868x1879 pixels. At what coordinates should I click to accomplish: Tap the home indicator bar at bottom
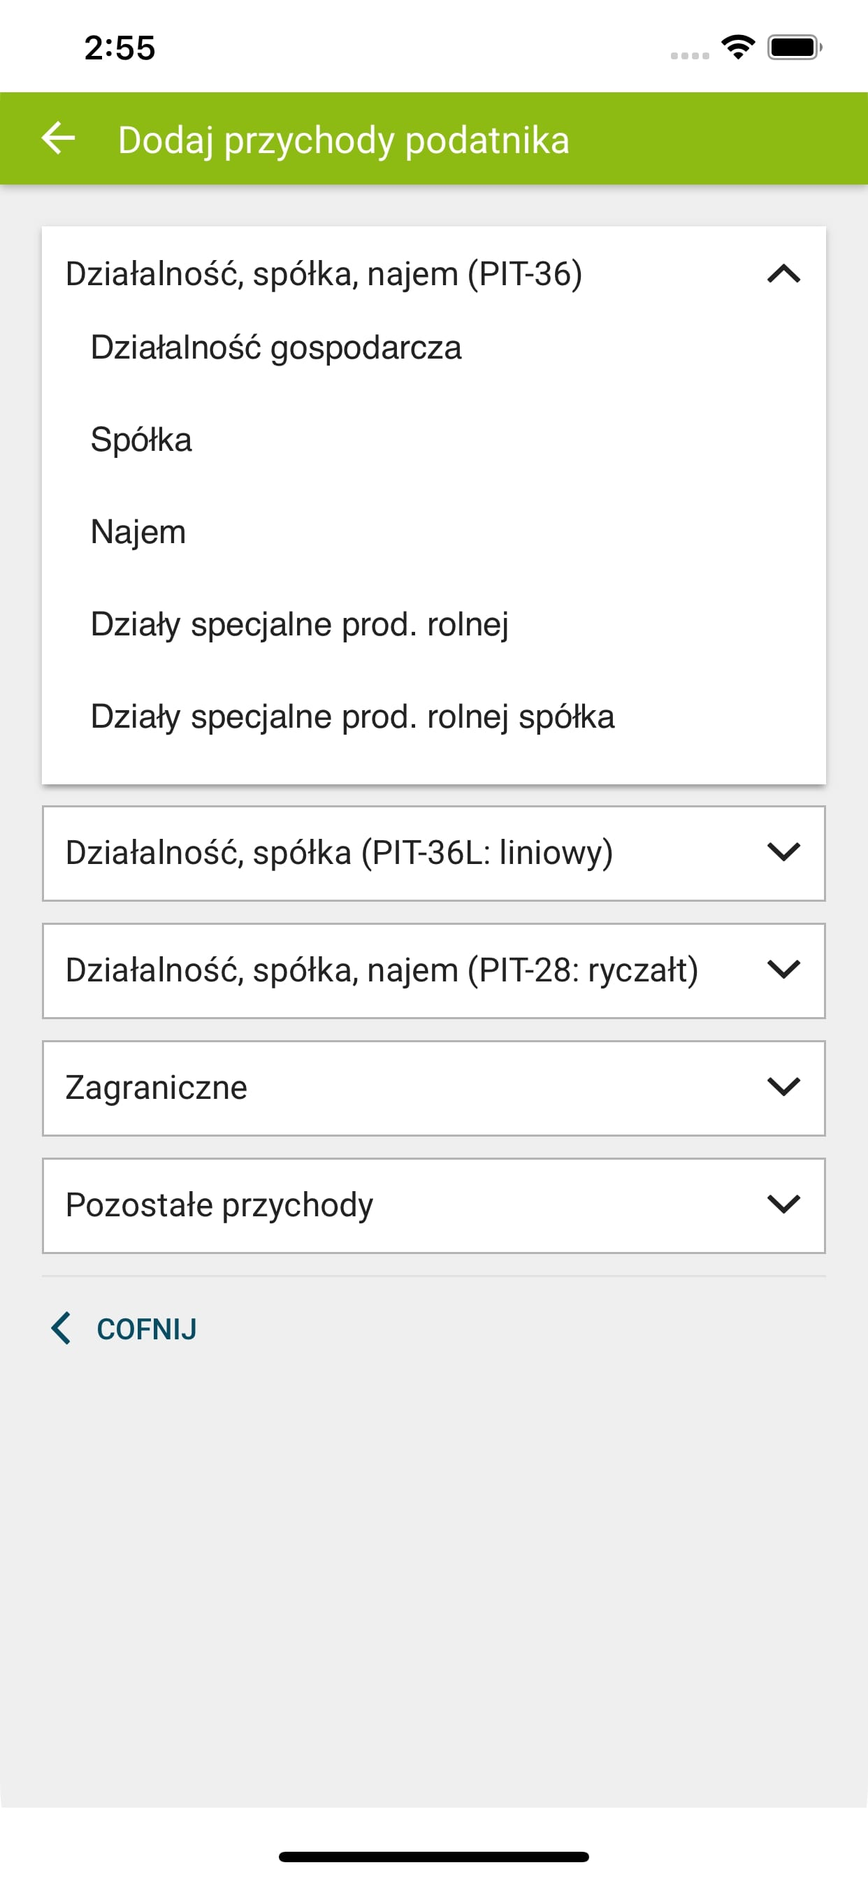434,1857
